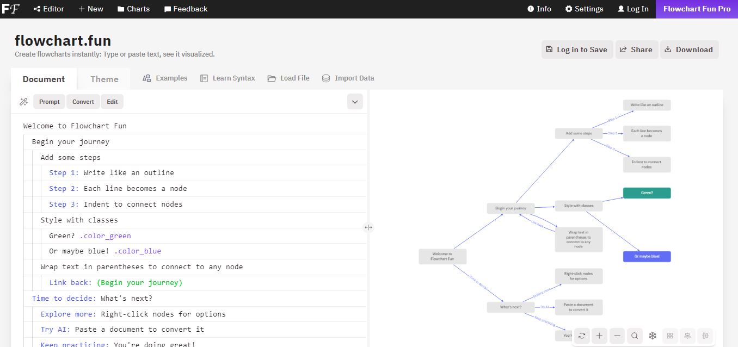Click the Download button
The image size is (738, 347).
click(689, 49)
